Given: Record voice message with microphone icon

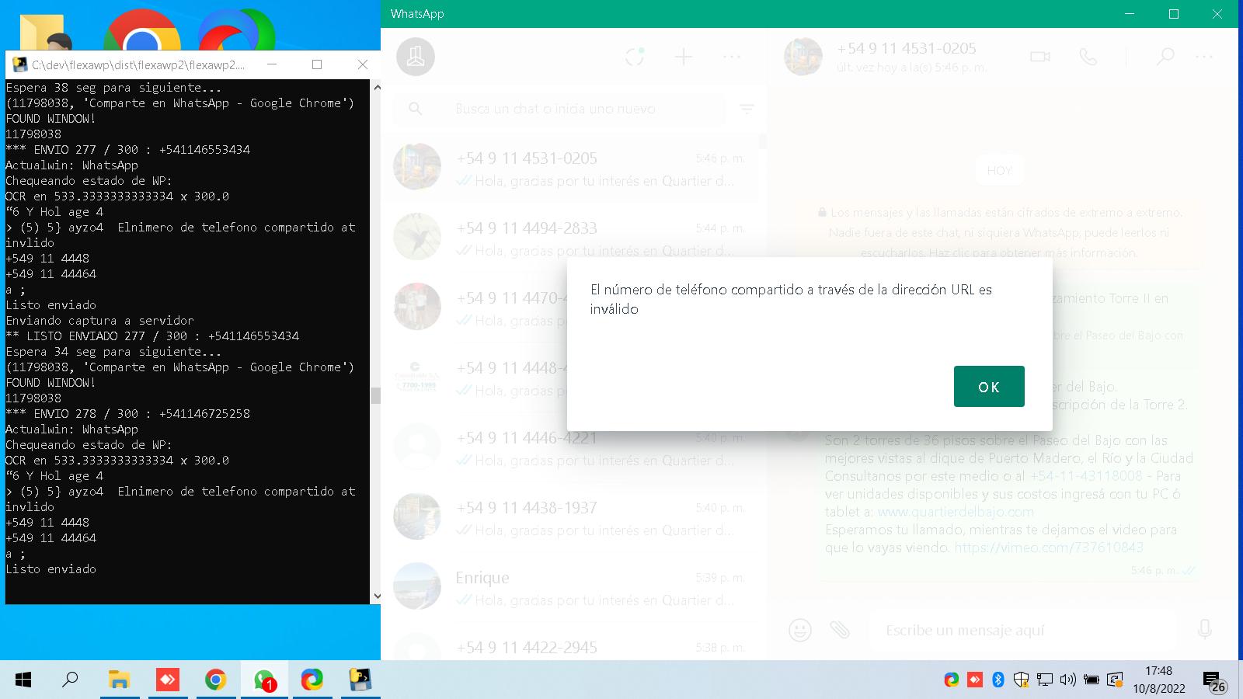Looking at the screenshot, I should pos(1205,630).
